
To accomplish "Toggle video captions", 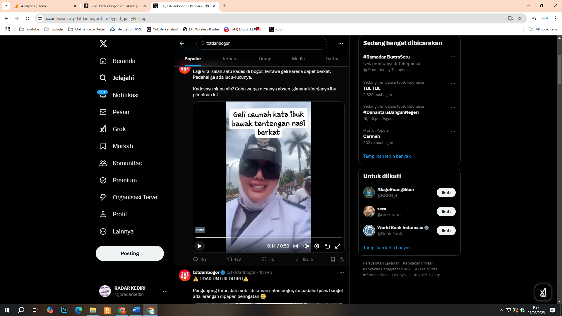I will tap(296, 246).
